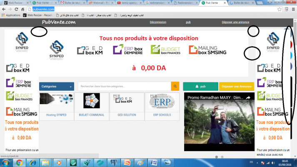Viewport: 297px width, 167px height.
Task: Open the PostgreSQL elephant taskbar icon
Action: pyautogui.click(x=114, y=163)
